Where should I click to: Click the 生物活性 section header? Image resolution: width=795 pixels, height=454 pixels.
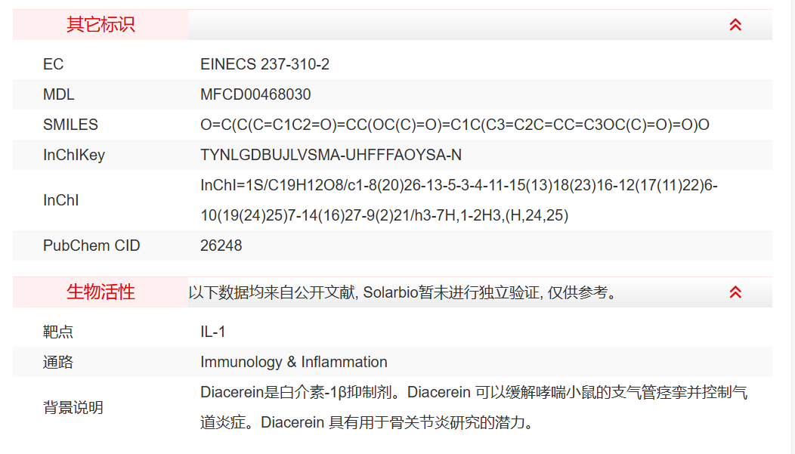pyautogui.click(x=101, y=292)
